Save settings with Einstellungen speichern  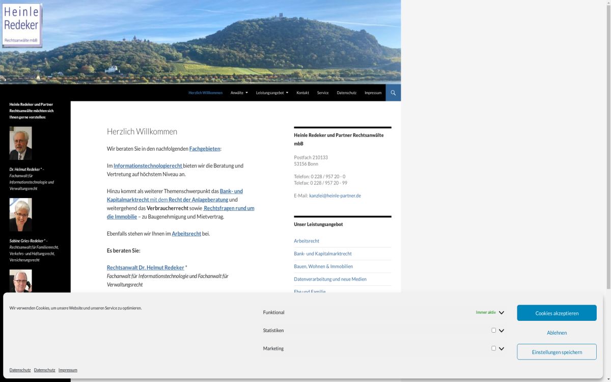tap(557, 352)
